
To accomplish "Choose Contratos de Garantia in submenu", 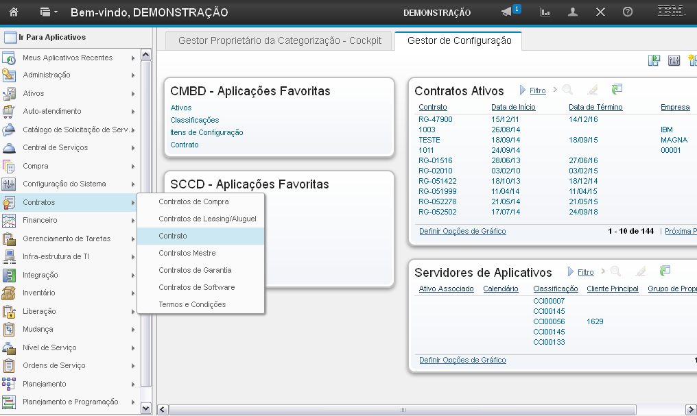I will [x=195, y=270].
